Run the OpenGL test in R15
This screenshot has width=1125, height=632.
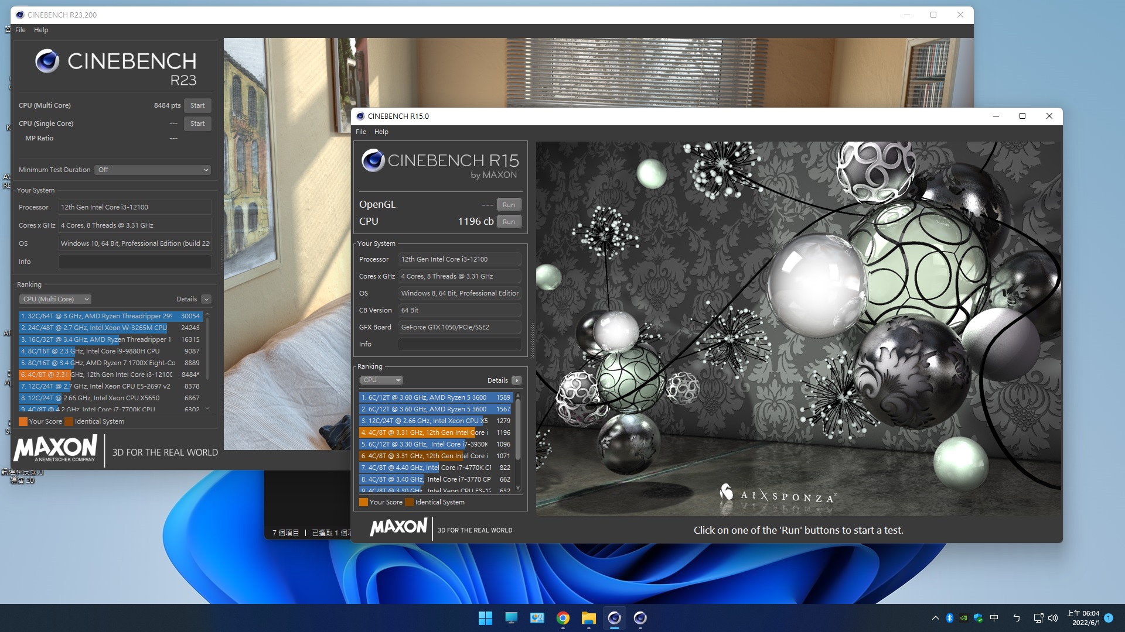click(x=509, y=205)
